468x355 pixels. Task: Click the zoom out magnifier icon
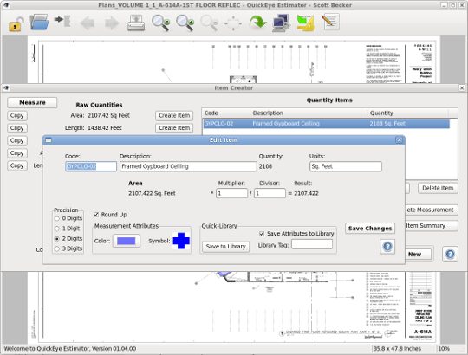click(161, 23)
